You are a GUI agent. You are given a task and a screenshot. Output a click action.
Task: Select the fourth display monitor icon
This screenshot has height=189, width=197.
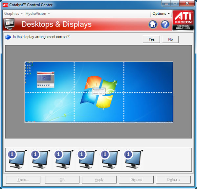[x=86, y=159]
